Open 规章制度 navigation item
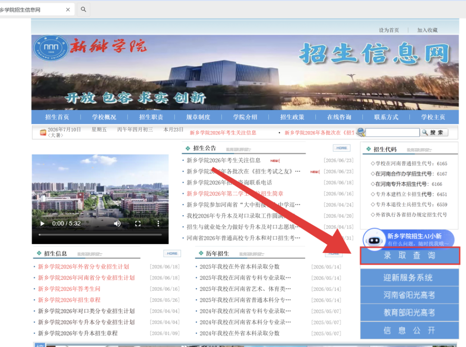The image size is (466, 347). pyautogui.click(x=198, y=117)
